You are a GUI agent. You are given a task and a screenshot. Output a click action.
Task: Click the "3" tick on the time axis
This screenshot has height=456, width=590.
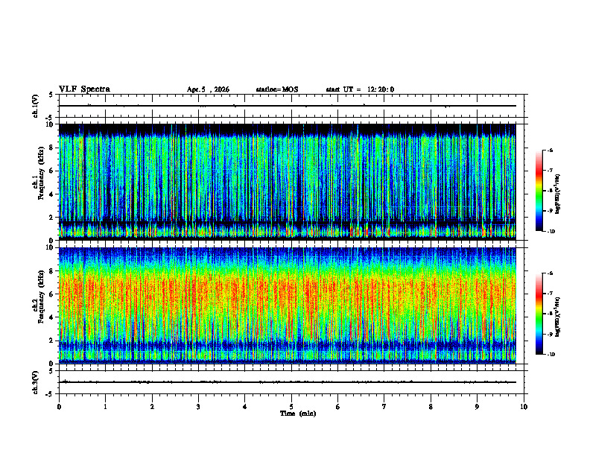tap(198, 407)
